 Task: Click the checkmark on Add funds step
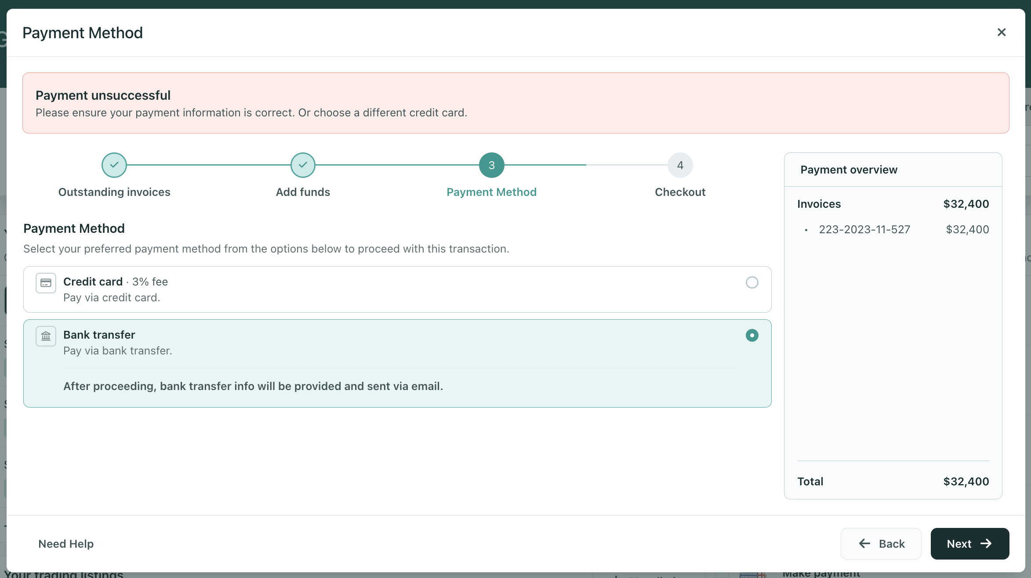pyautogui.click(x=302, y=165)
